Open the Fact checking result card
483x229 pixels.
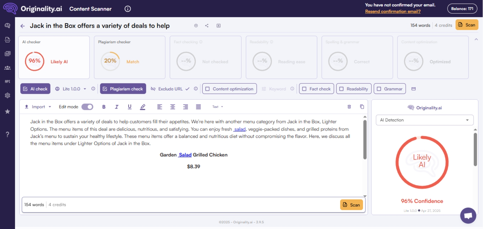[x=206, y=57]
